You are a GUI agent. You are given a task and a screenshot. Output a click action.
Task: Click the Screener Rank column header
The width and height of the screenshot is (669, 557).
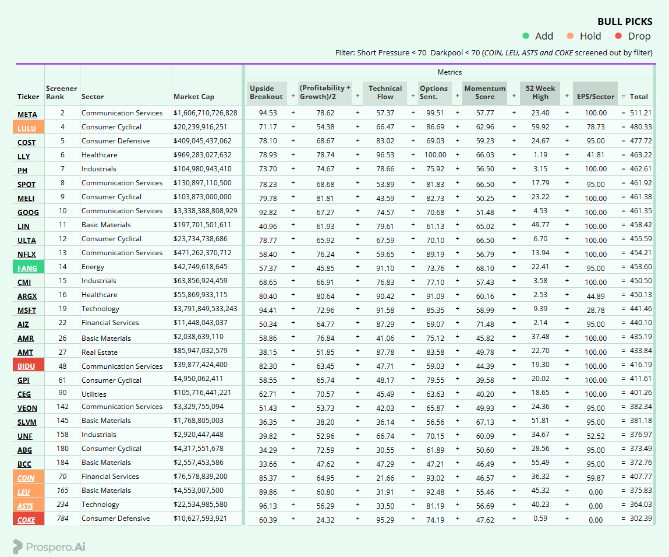[x=62, y=93]
